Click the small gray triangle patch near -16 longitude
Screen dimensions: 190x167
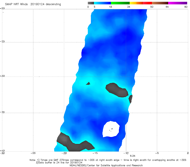[x=88, y=83]
